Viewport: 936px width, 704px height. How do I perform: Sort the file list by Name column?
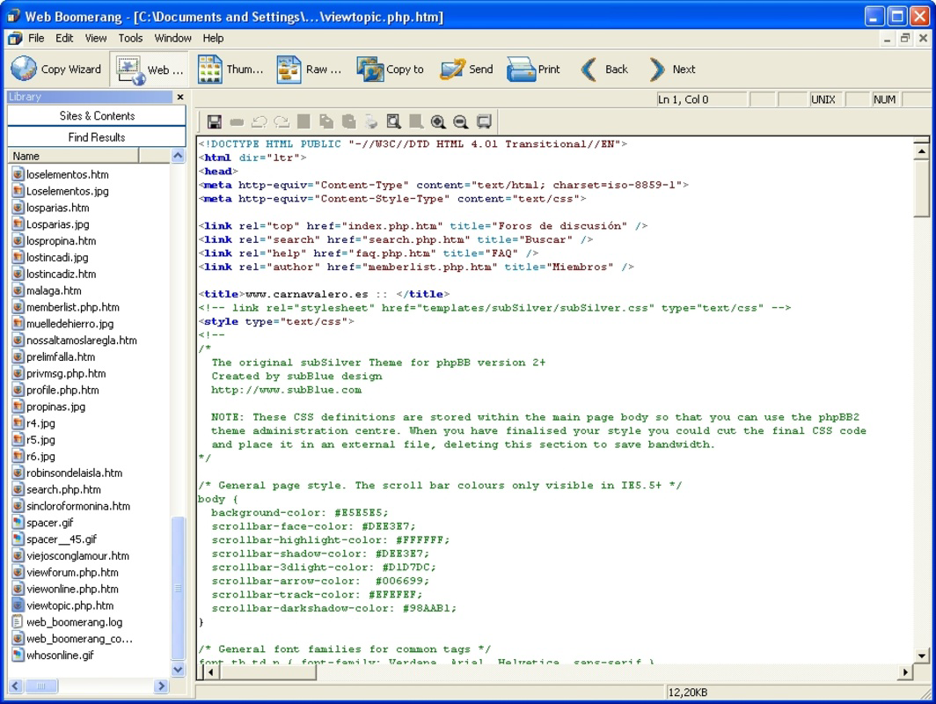(x=73, y=156)
